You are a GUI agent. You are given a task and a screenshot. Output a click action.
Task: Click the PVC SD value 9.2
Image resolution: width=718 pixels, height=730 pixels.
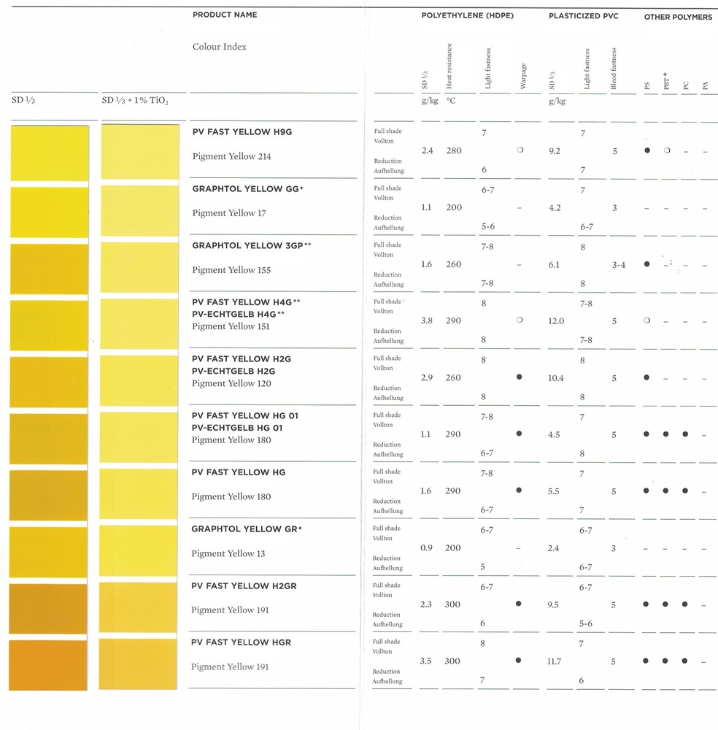pos(555,151)
